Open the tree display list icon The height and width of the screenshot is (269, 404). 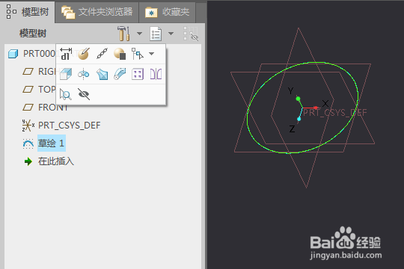coord(156,34)
